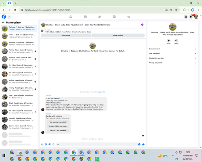This screenshot has width=202, height=162.
Task: Open the Gaming icon in the top navigation
Action: point(128,17)
